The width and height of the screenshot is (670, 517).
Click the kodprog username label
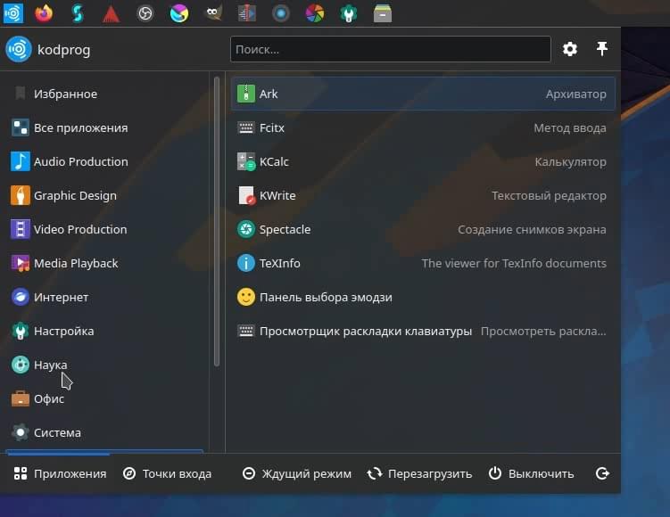tap(63, 50)
